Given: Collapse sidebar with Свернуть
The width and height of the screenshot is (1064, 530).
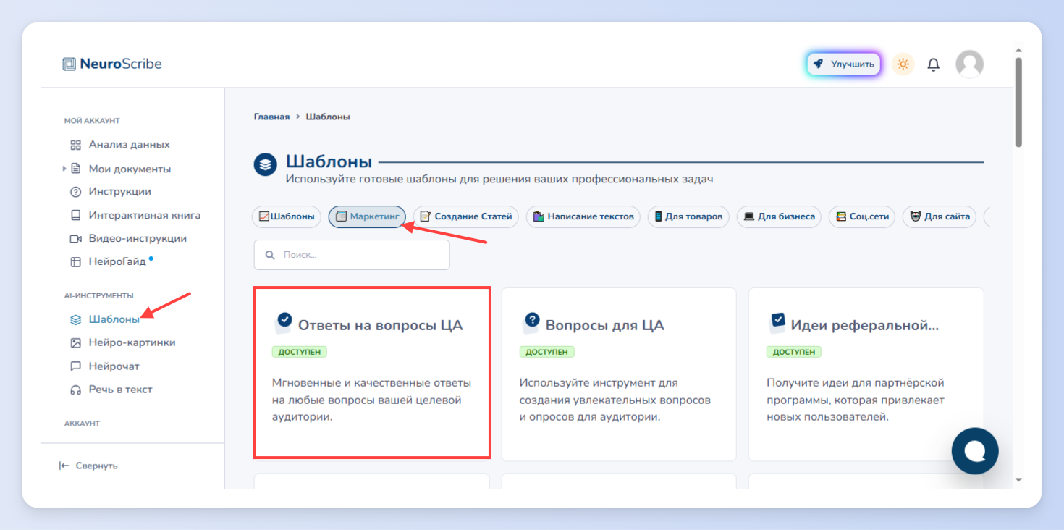Looking at the screenshot, I should [88, 466].
